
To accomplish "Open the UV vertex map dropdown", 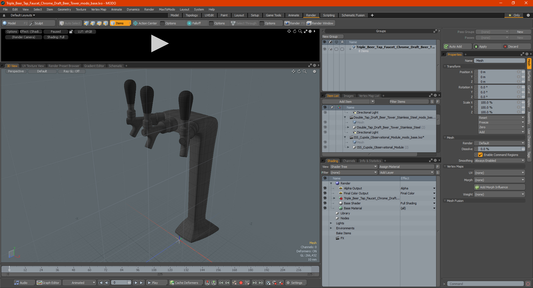I will pos(499,173).
